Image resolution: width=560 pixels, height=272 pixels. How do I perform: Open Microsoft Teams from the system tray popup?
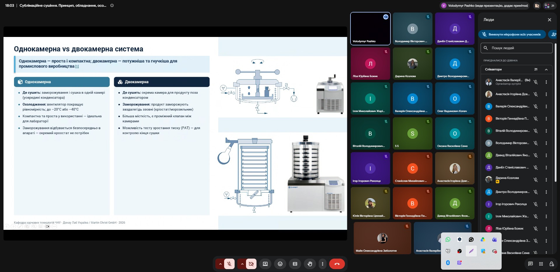pos(494,239)
